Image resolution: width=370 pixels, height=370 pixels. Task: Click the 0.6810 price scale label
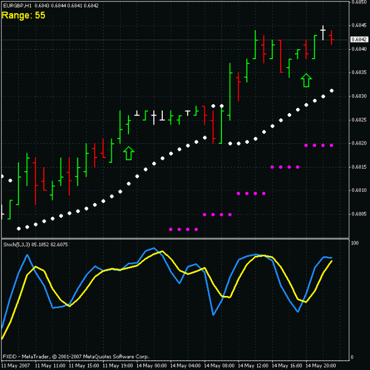coord(359,190)
